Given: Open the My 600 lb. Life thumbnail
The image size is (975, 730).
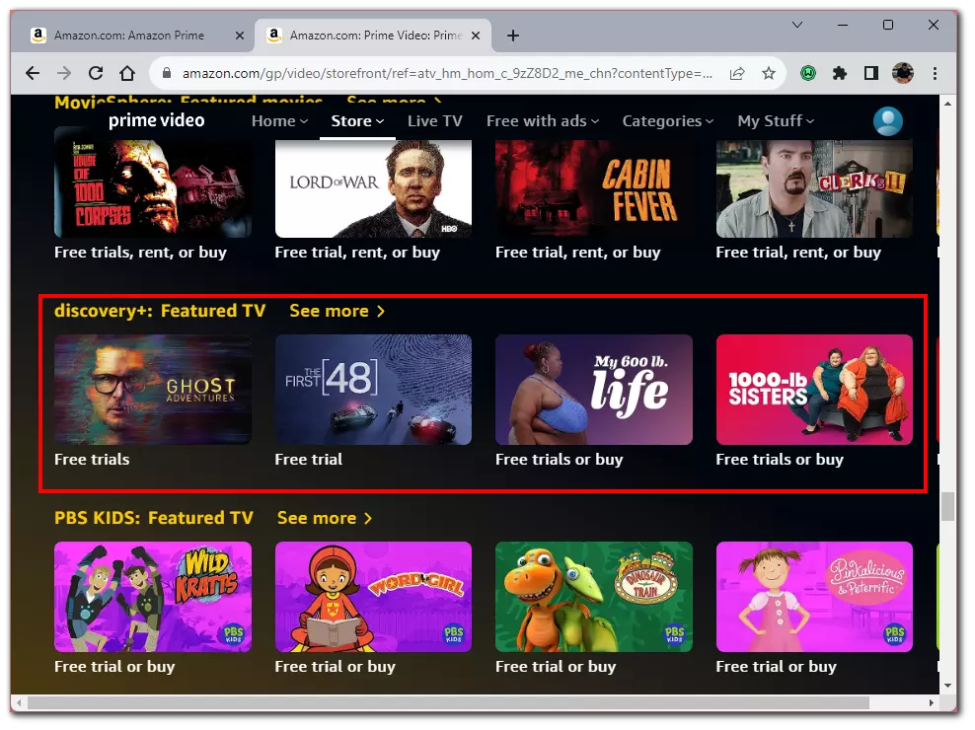Looking at the screenshot, I should point(594,390).
